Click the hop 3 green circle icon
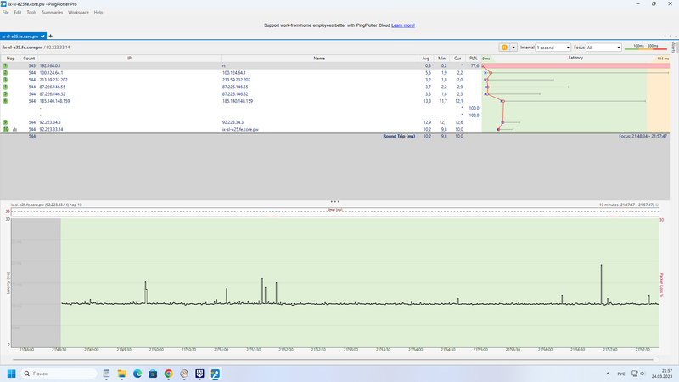 click(5, 80)
